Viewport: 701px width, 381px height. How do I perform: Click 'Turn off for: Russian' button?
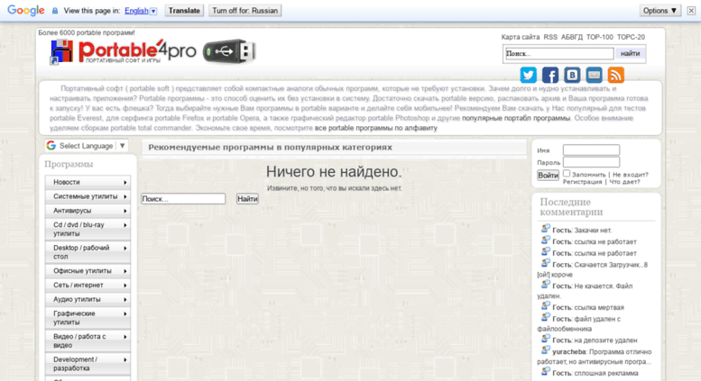pos(245,10)
